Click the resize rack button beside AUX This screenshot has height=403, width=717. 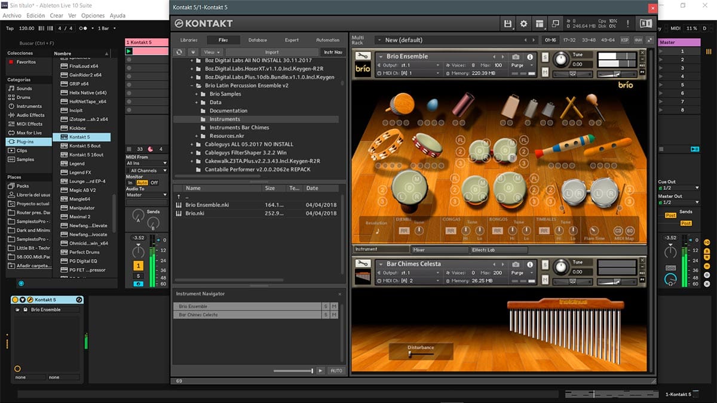(x=649, y=40)
